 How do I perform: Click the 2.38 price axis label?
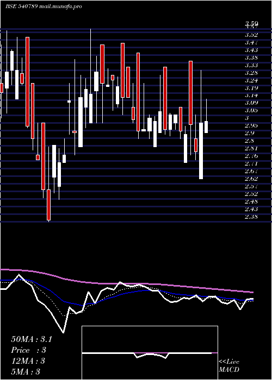(251, 217)
